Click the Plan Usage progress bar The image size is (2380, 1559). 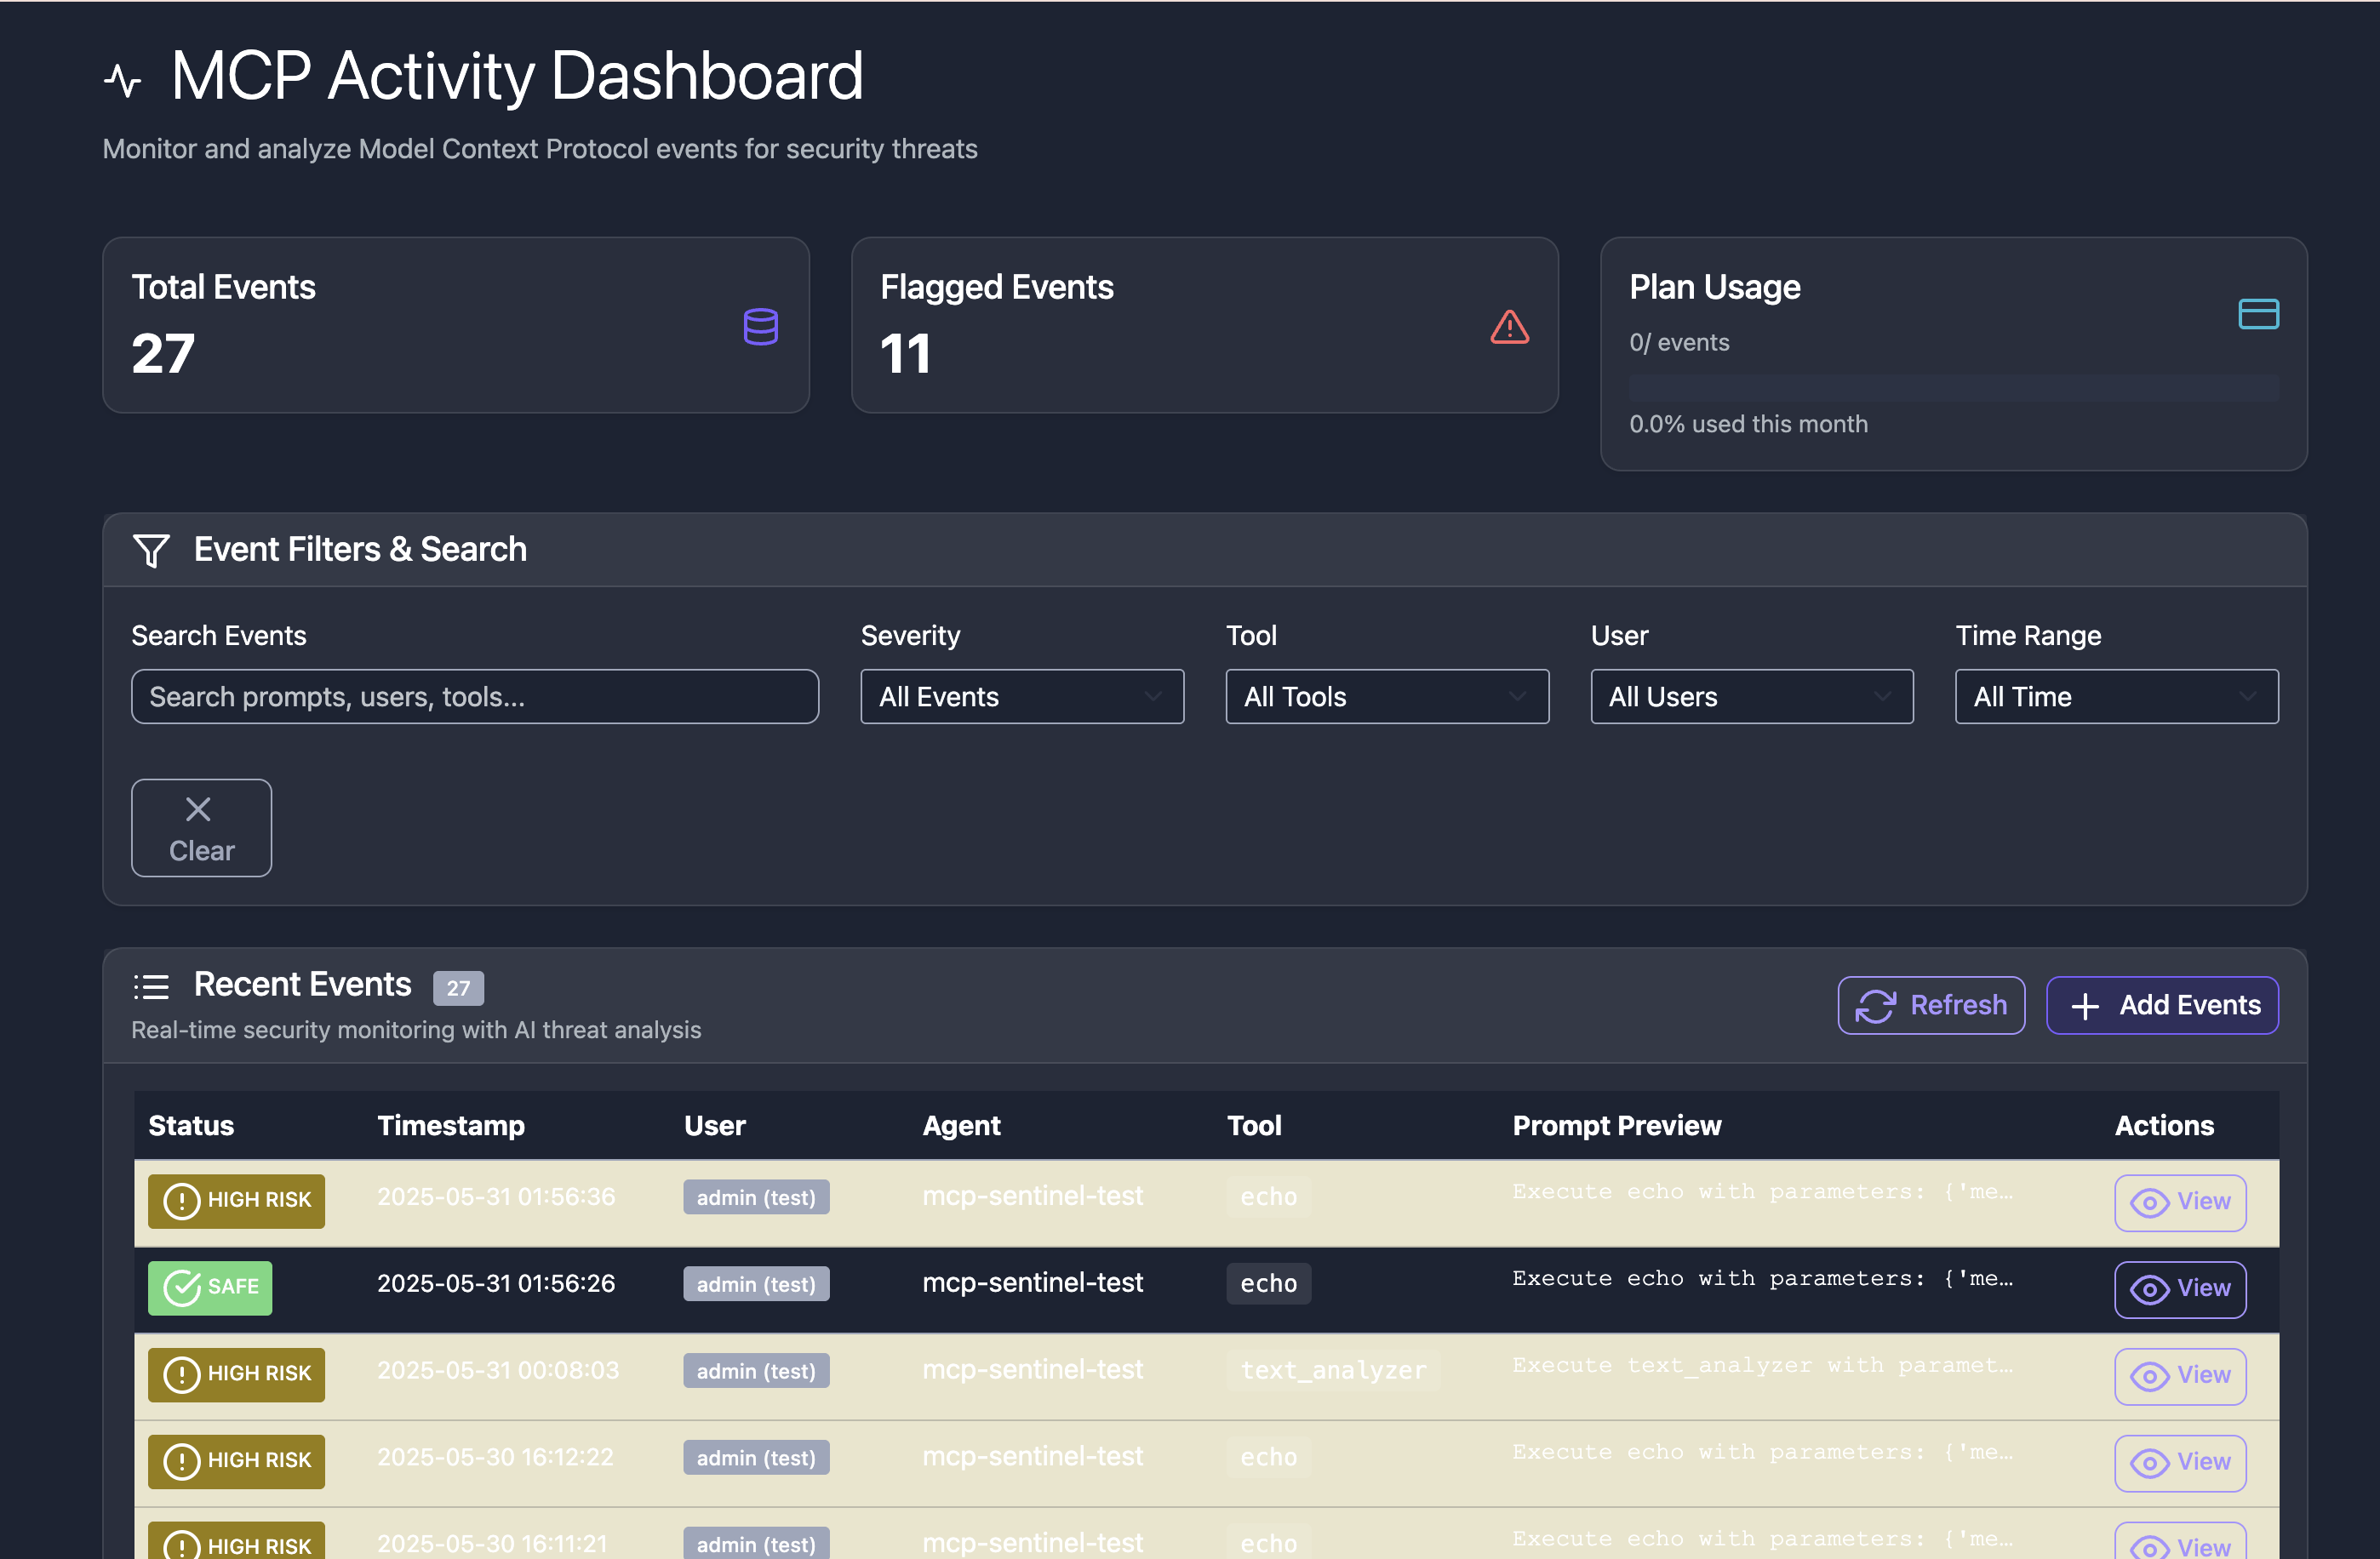click(1953, 388)
